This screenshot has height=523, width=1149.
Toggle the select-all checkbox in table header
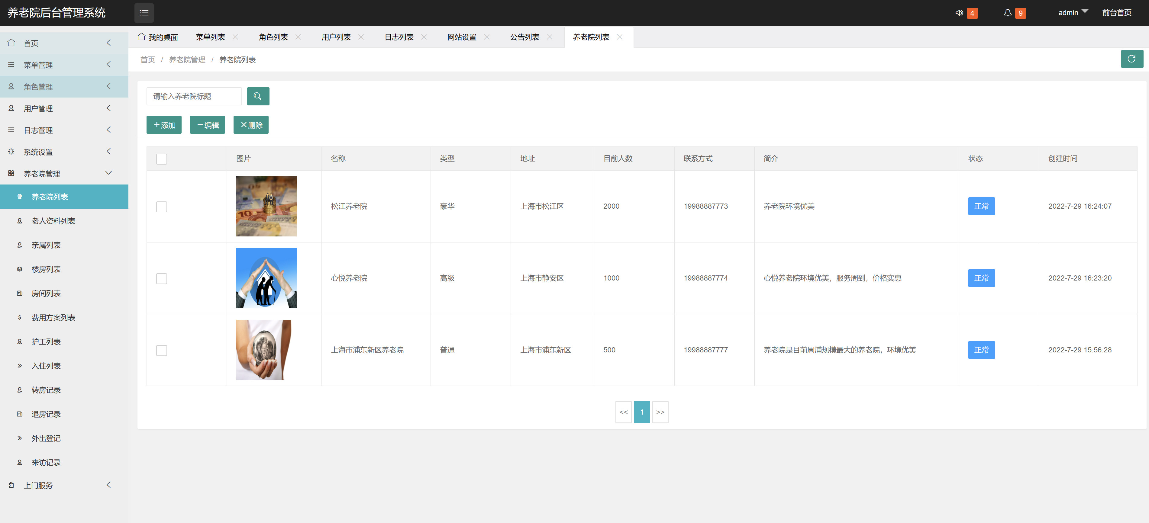(x=161, y=159)
